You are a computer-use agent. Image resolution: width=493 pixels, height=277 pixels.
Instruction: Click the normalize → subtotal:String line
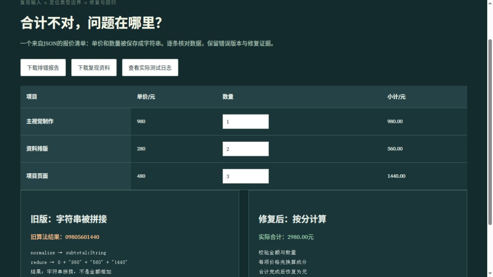pos(68,252)
